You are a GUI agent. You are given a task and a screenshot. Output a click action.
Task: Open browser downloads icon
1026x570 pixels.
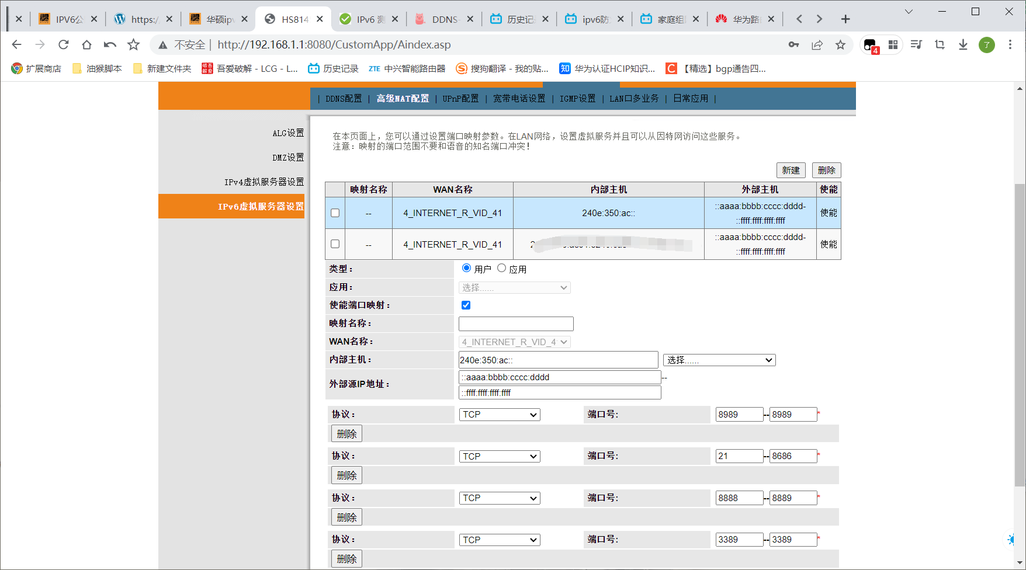pyautogui.click(x=963, y=44)
